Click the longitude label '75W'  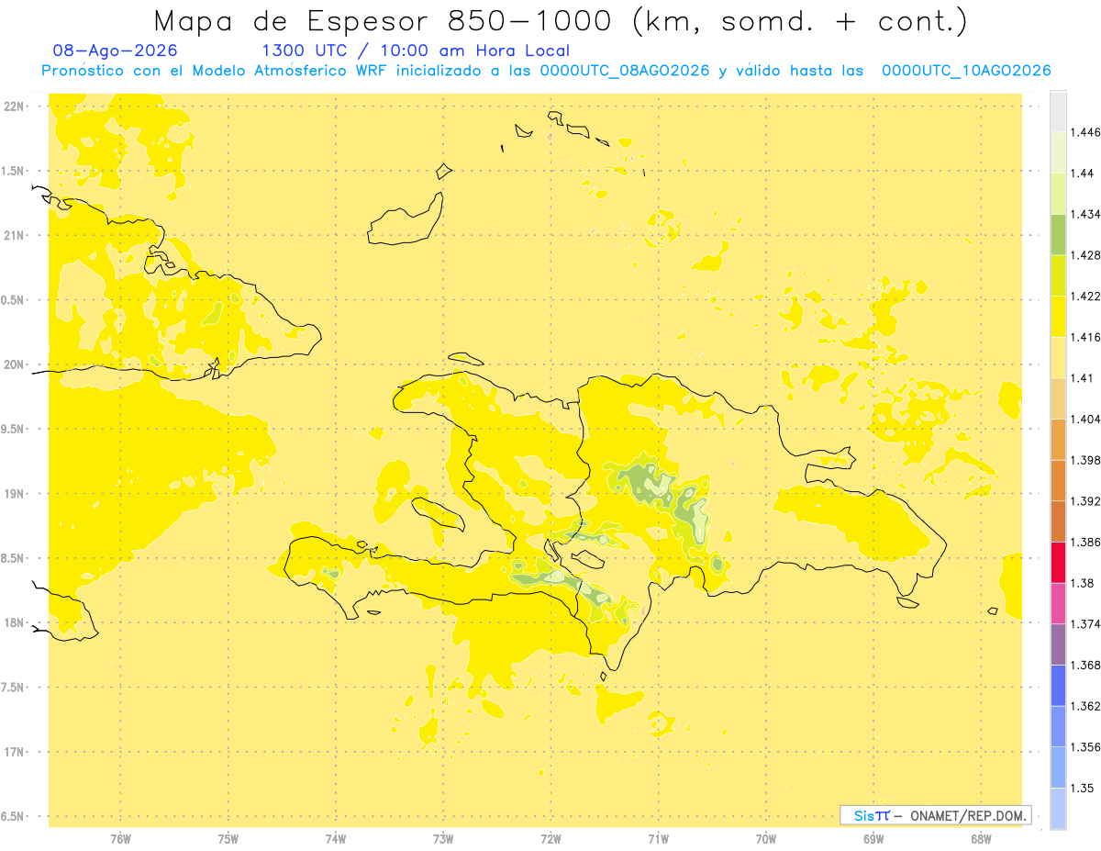point(228,838)
